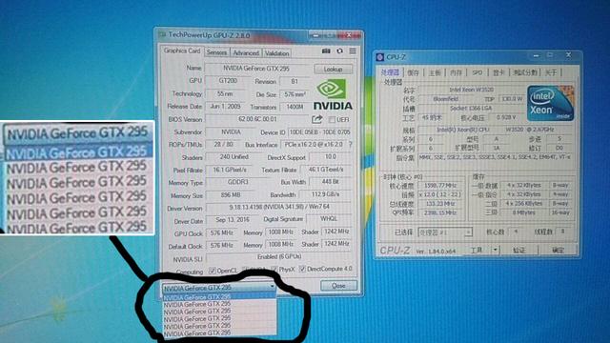Click the Intel Xeon W3520 name field
Screen dimensions: 610x343
(x=471, y=90)
